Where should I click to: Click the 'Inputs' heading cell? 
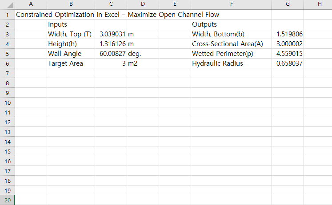coord(71,24)
